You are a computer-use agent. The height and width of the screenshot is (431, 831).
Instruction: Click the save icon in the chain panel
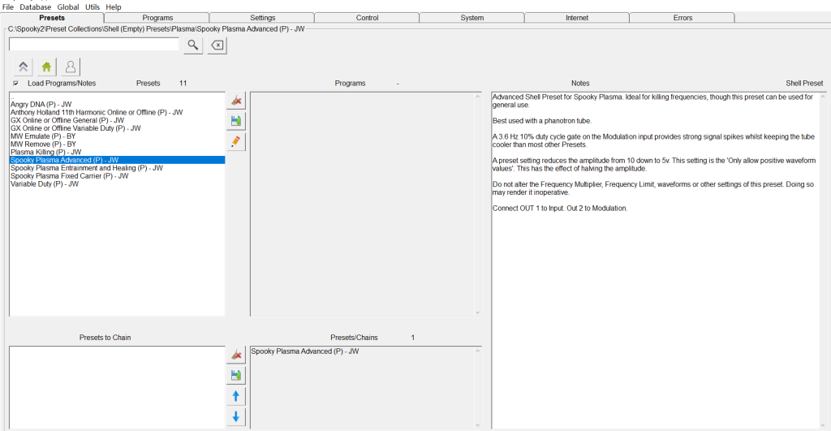click(x=236, y=376)
